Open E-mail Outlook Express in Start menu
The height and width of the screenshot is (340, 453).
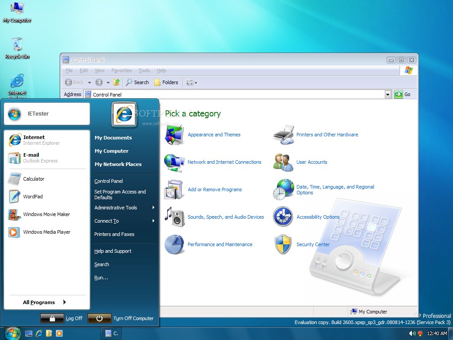47,158
